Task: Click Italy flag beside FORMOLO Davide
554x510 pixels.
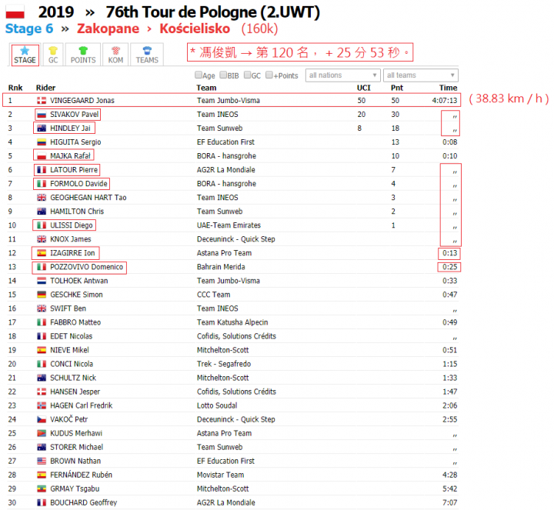Action: 42,184
